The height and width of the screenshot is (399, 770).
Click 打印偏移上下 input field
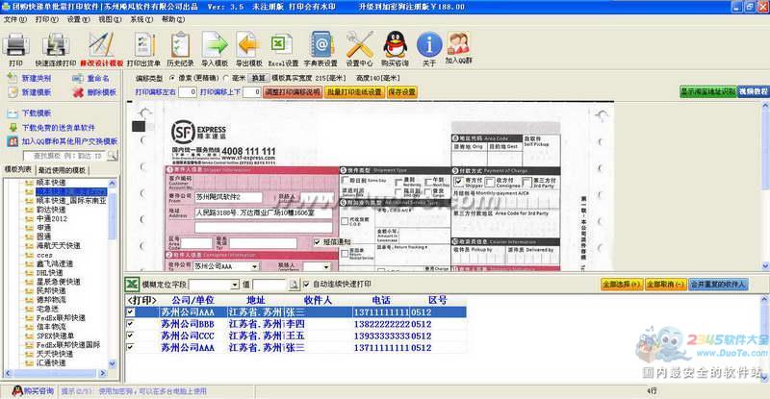click(x=251, y=92)
